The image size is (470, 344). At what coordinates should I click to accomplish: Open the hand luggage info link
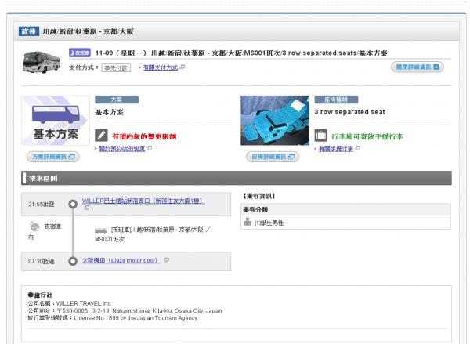(336, 148)
